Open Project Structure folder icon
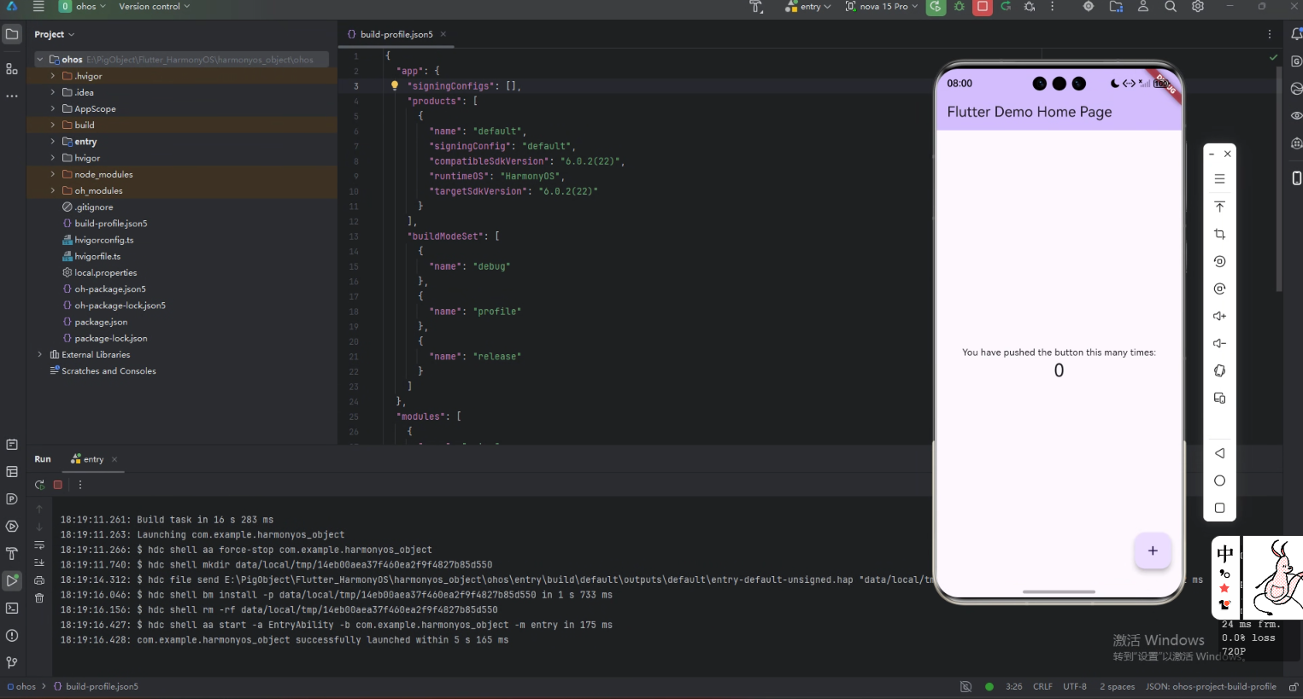1303x699 pixels. 1116,7
